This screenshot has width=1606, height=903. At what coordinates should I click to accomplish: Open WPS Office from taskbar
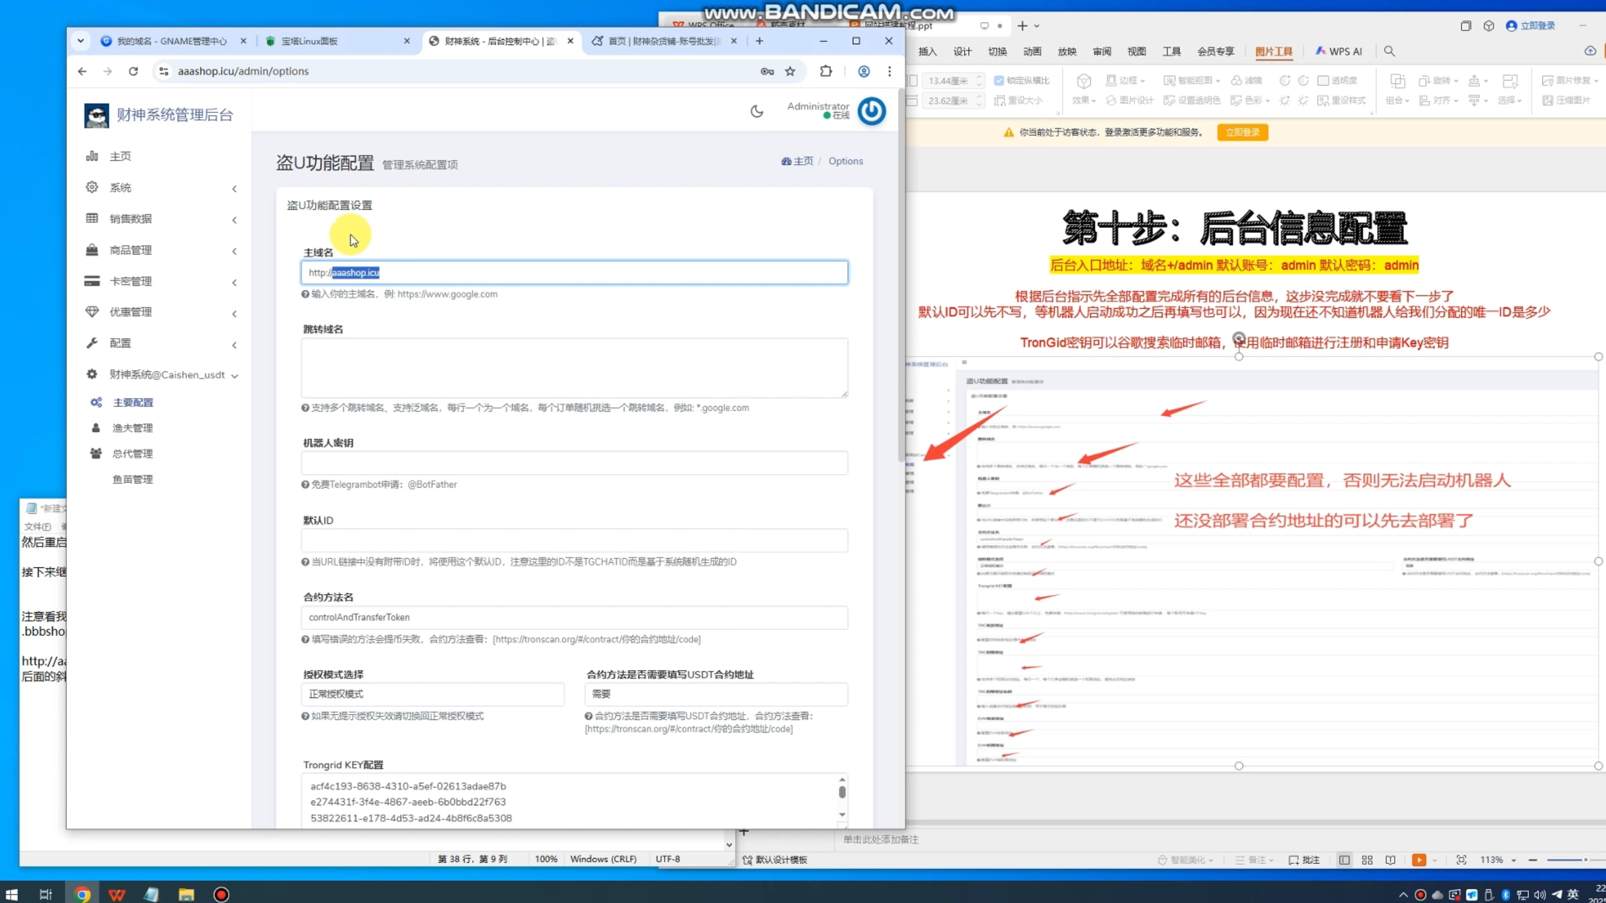pyautogui.click(x=117, y=894)
